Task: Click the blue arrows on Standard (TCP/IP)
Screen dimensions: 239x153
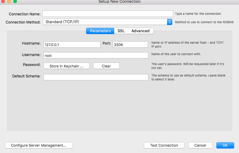Action: [x=170, y=22]
